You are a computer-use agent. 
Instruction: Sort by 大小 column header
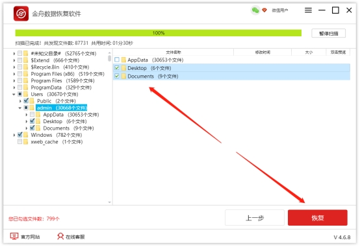[309, 53]
